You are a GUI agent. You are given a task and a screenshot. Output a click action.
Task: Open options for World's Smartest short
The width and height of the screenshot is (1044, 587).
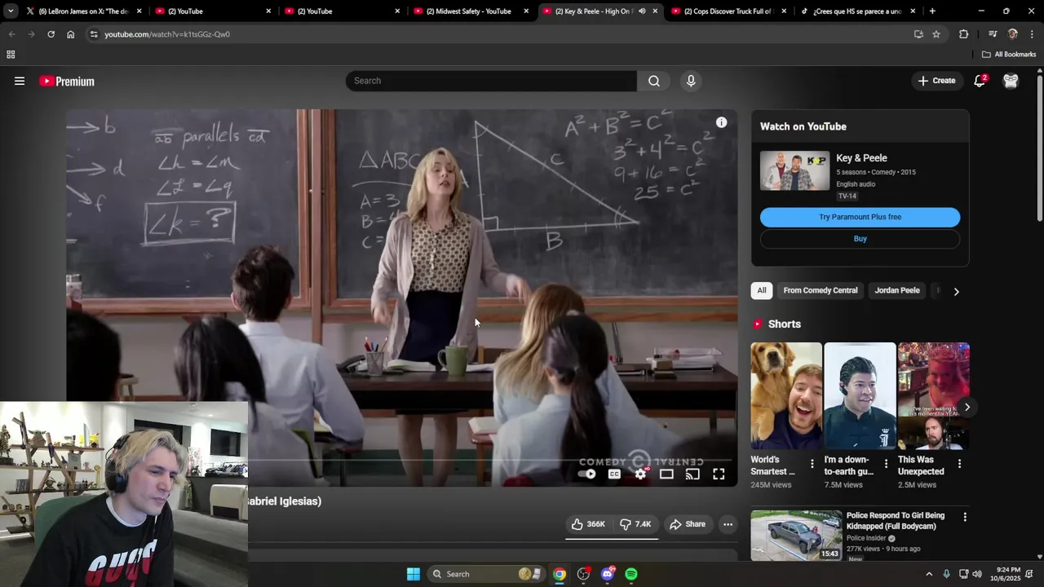[812, 464]
